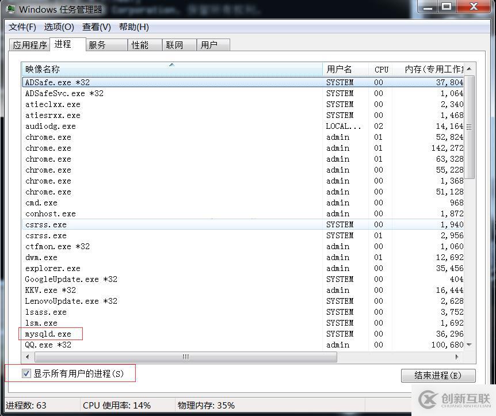Screen dimensions: 496x416
Task: Select the cmd.exe process
Action: (x=243, y=203)
